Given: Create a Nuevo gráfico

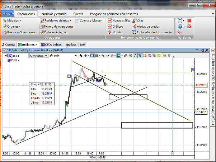Looking at the screenshot, I should pyautogui.click(x=119, y=20).
